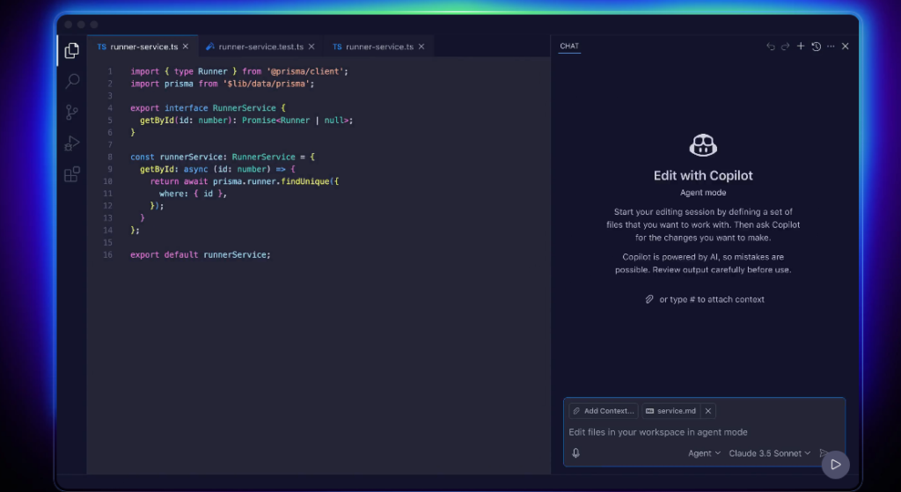901x492 pixels.
Task: Click the RunnerService interface name on line 4
Action: pos(245,108)
